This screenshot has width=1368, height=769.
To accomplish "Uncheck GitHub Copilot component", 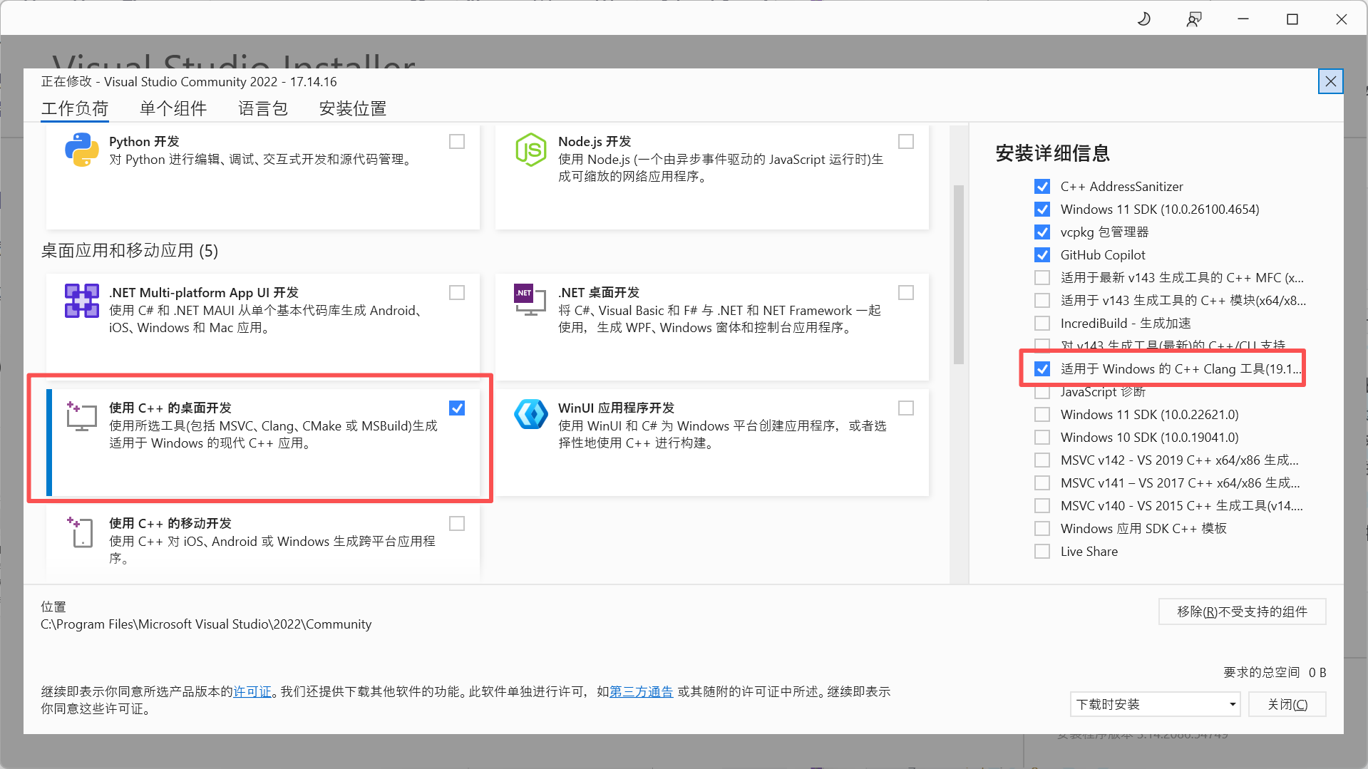I will click(x=1042, y=255).
